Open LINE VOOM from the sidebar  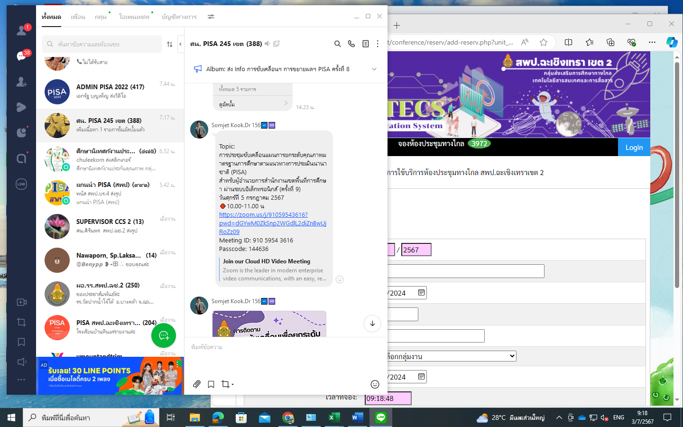tap(21, 107)
